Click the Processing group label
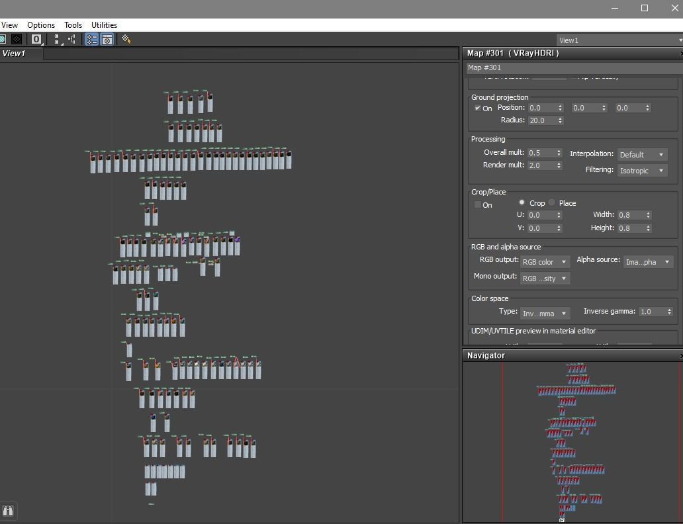Screen dimensions: 683x524 click(488, 139)
